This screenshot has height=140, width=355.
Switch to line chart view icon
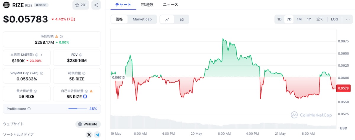coord(167,19)
